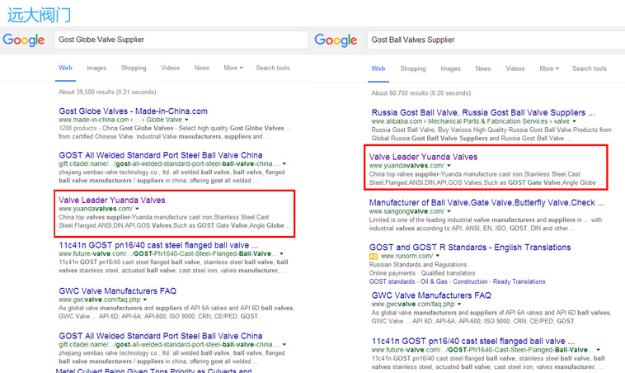
Task: Click the 远大阀门 heading text
Action: pos(39,15)
